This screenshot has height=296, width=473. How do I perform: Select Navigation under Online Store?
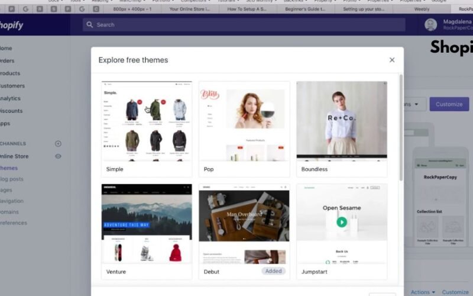pyautogui.click(x=12, y=201)
